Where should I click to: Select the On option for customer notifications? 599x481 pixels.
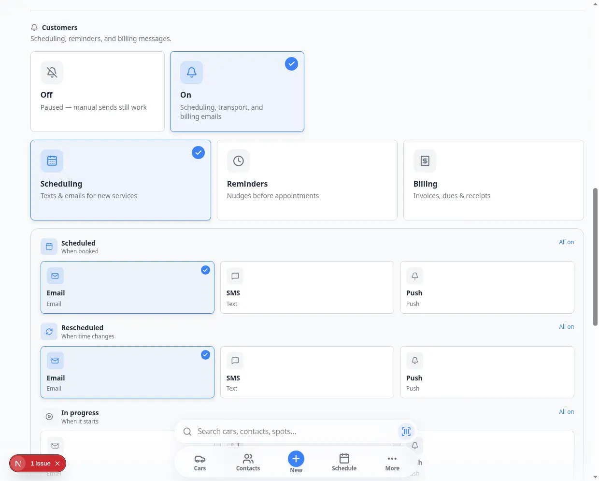click(237, 92)
